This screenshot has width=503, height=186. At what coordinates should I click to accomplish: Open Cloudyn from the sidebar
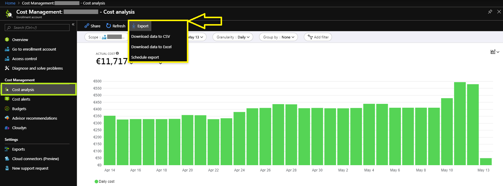[19, 128]
